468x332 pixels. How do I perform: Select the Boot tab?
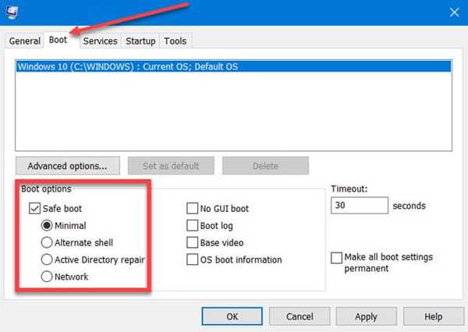pyautogui.click(x=58, y=40)
